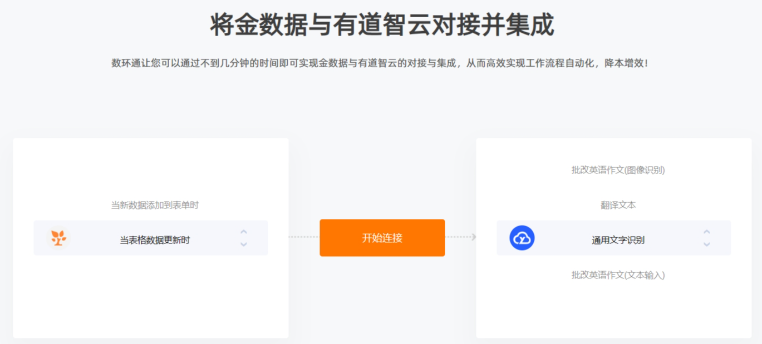Click the down chevron in the 有道智云 action selector

[706, 244]
